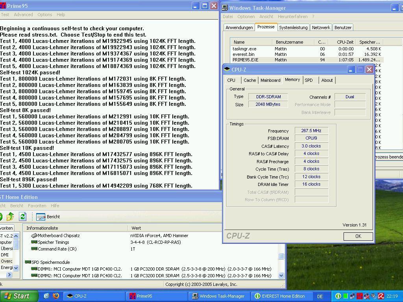
Task: Click the green square CPU usage tray icon
Action: 346,296
